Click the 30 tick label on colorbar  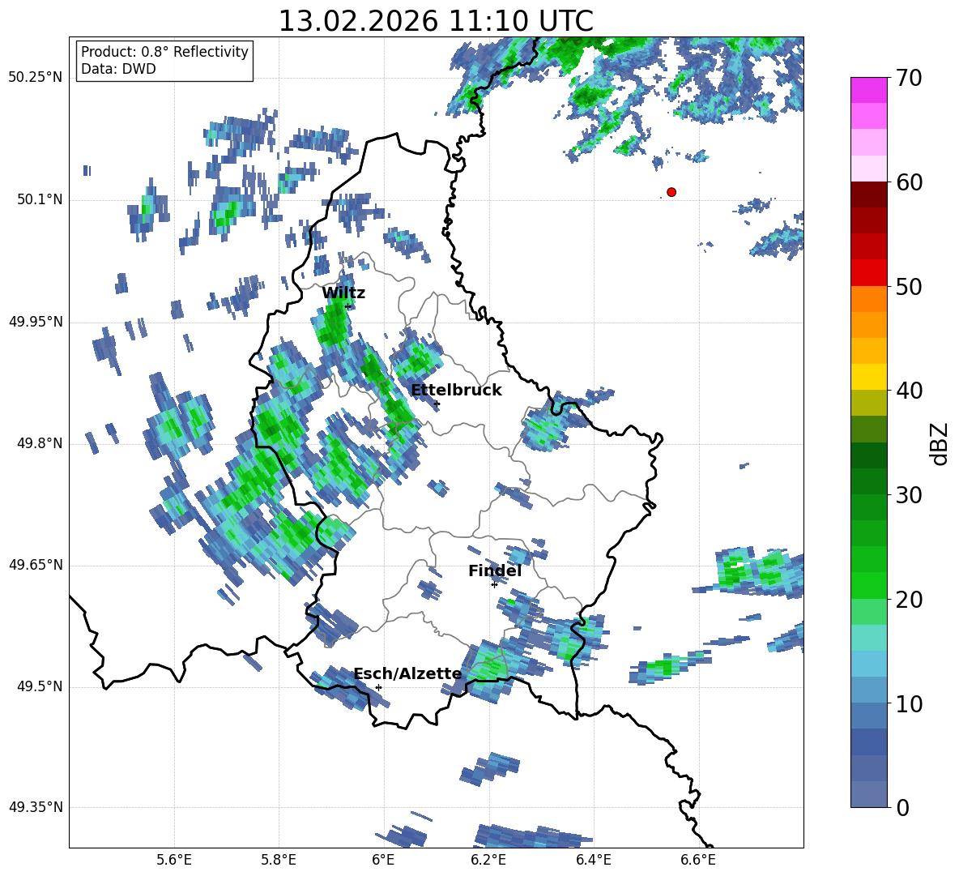click(x=909, y=495)
